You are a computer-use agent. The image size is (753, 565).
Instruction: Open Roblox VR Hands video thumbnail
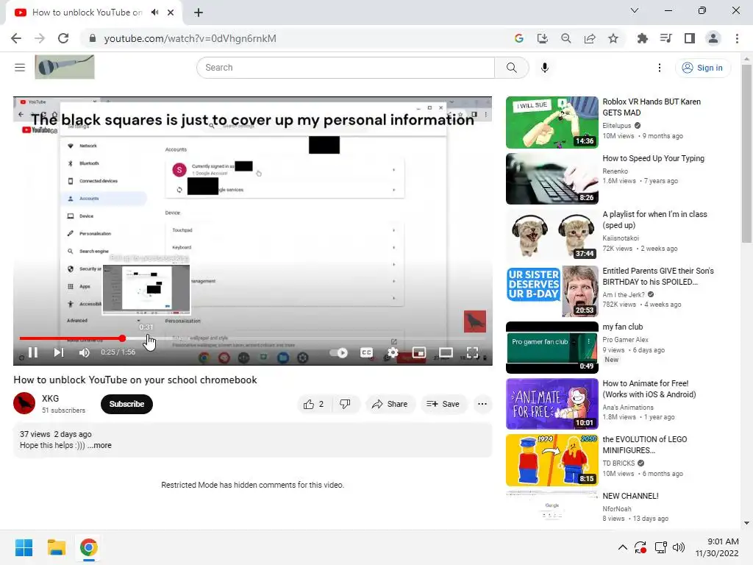pyautogui.click(x=552, y=123)
